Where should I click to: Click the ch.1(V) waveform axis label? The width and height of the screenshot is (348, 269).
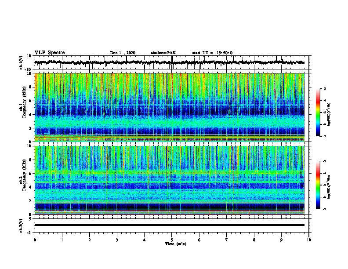21,62
